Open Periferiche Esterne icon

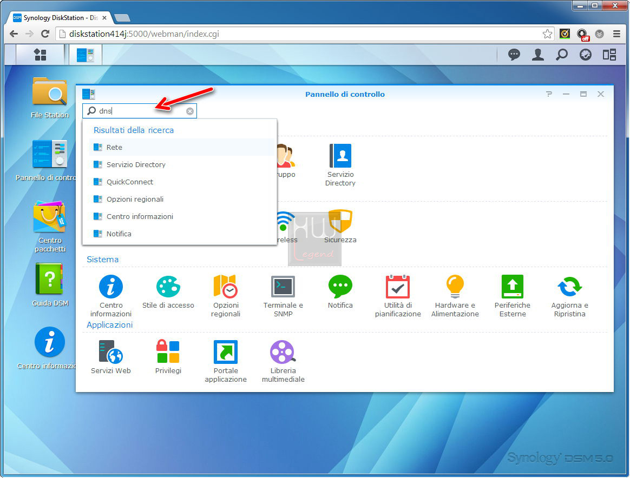512,296
